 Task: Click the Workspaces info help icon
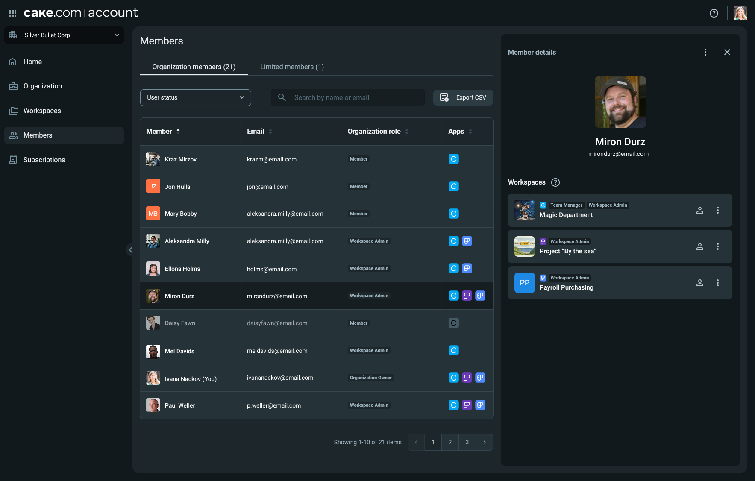click(x=555, y=182)
